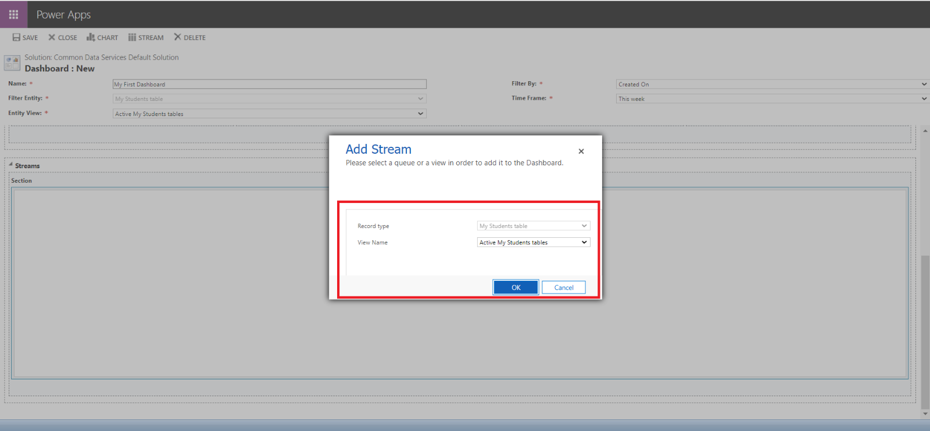This screenshot has height=431, width=930.
Task: Expand the Entity View dropdown
Action: [x=269, y=114]
